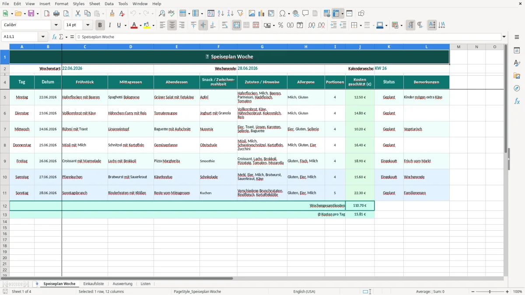Click the Save document icon
The height and width of the screenshot is (295, 525).
(x=31, y=14)
